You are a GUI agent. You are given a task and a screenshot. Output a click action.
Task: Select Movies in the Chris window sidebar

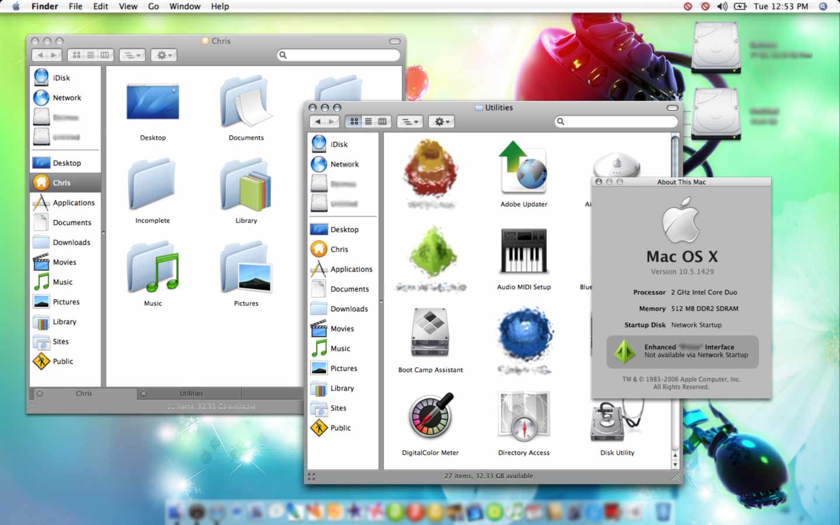click(65, 262)
